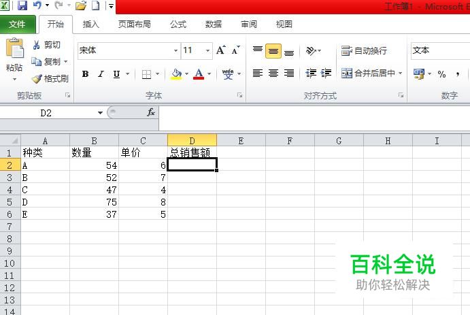Viewport: 470px width, 315px height.
Task: Switch to the 数据 (Data) tab
Action: [214, 24]
